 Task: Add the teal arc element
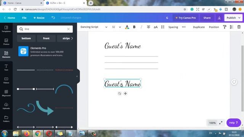pyautogui.click(x=64, y=89)
